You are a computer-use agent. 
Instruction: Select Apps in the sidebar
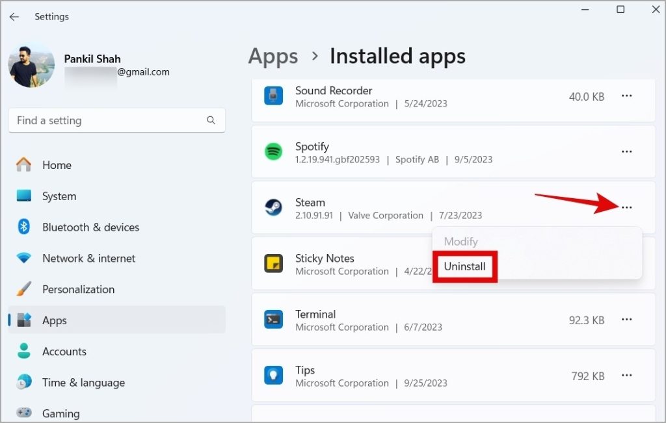point(116,320)
